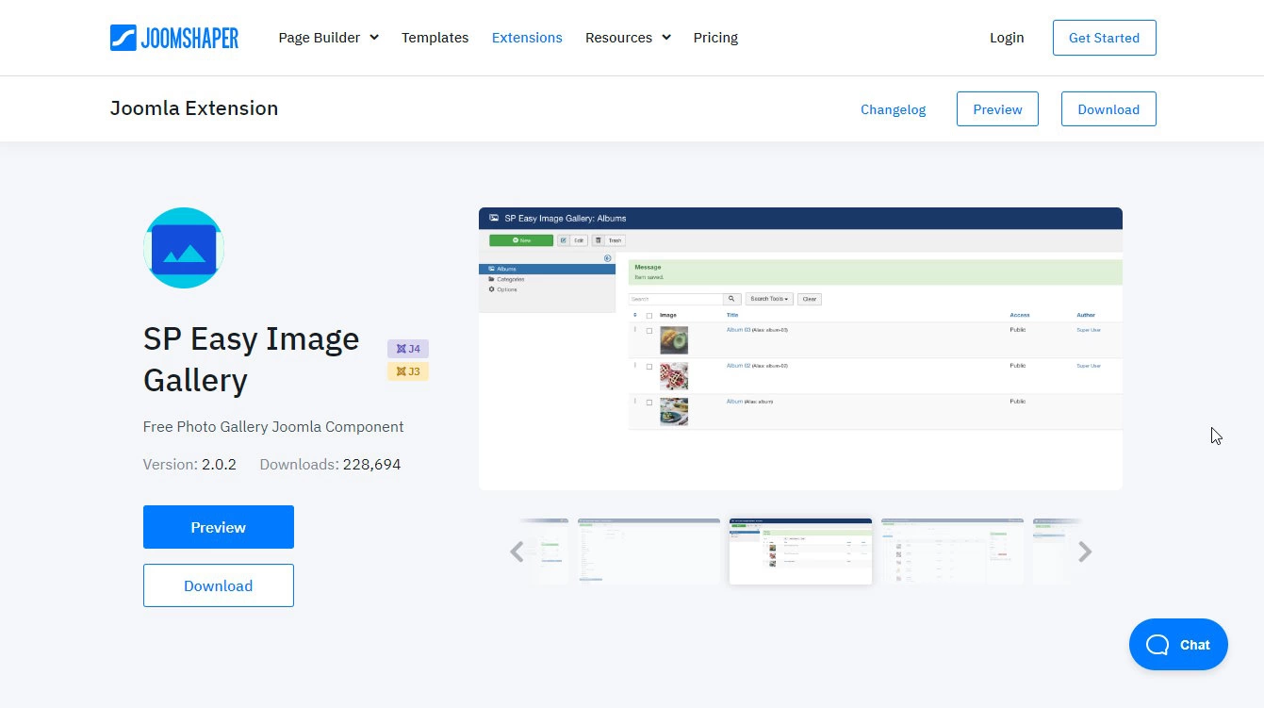Screen dimensions: 1264x708
Task: Expand the Resources dropdown menu
Action: (628, 38)
